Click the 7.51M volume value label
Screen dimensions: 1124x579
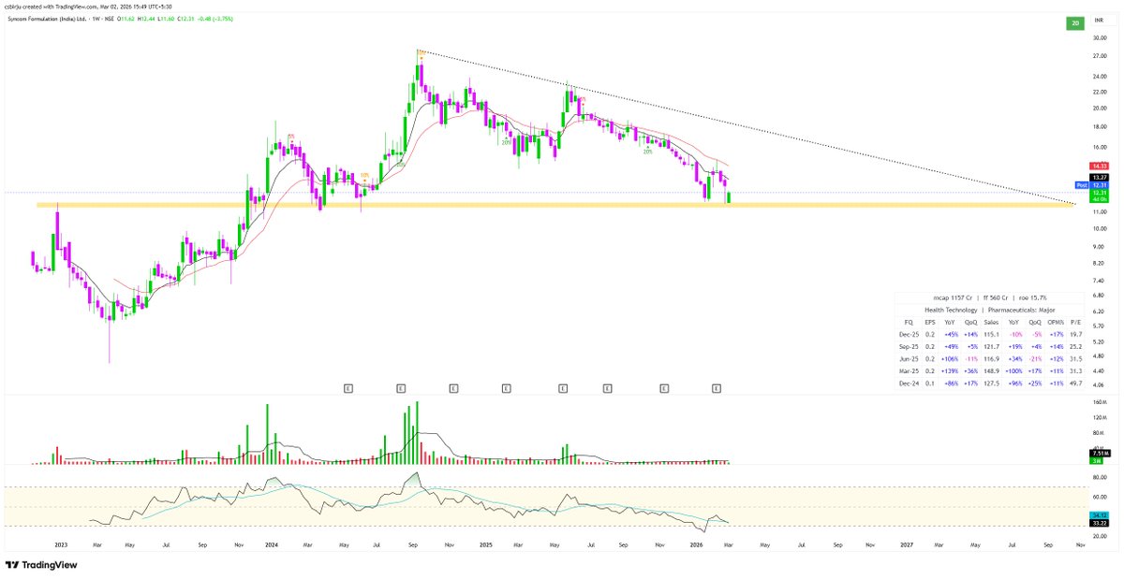pos(1099,453)
